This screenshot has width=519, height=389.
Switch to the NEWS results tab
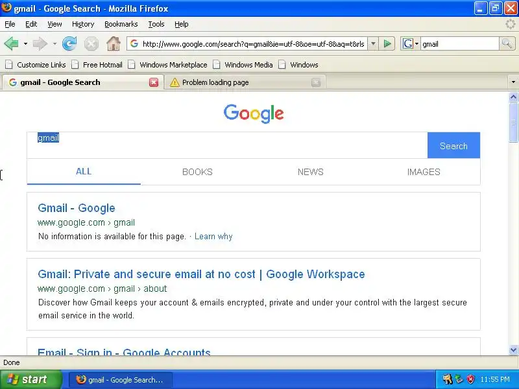311,172
